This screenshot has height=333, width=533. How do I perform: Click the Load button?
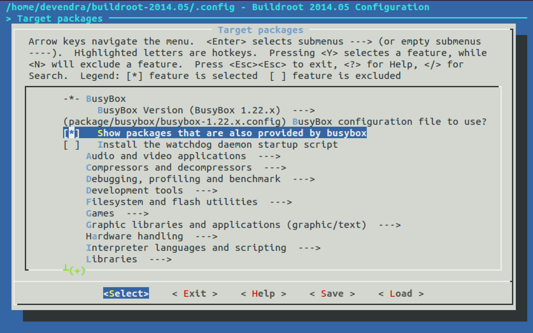click(401, 294)
